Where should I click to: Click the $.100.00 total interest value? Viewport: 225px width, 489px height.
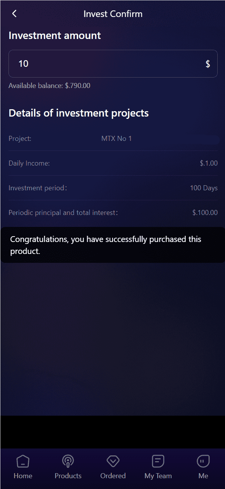[205, 213]
